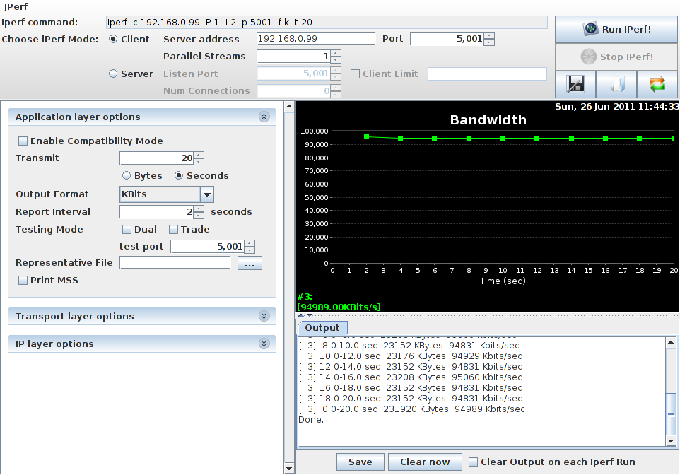Switch to the Output tab
The image size is (680, 475).
[322, 327]
